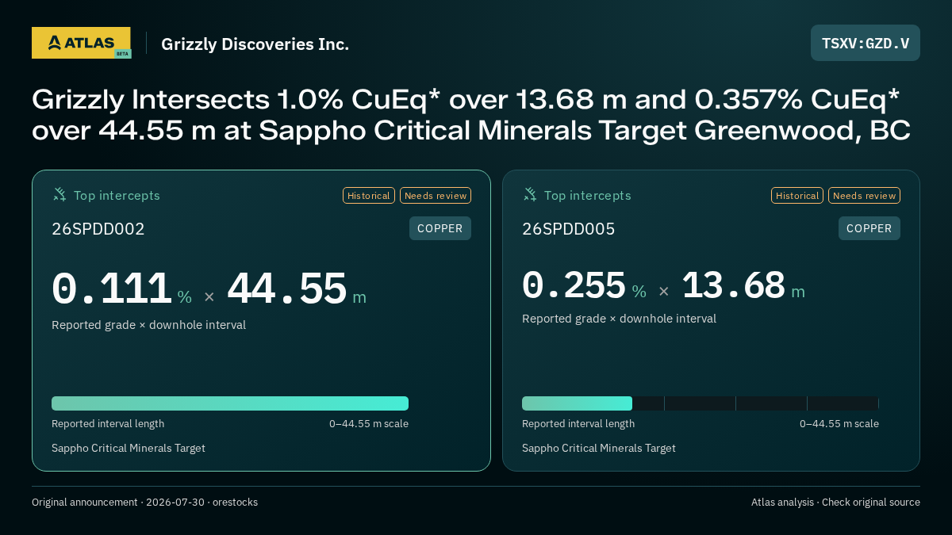952x535 pixels.
Task: Click 'Reported interval length' in 26SPDD005 card
Action: click(x=578, y=424)
